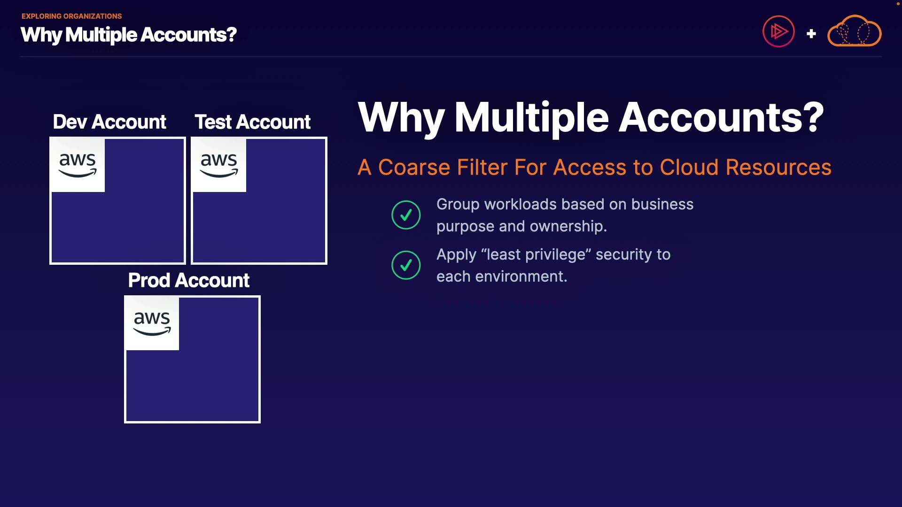Click the AWS logo in Dev Account
Image resolution: width=902 pixels, height=507 pixels.
pyautogui.click(x=78, y=165)
